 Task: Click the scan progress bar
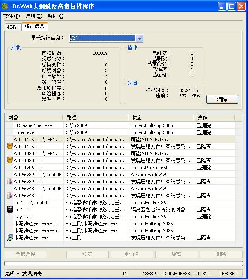[x=124, y=263]
